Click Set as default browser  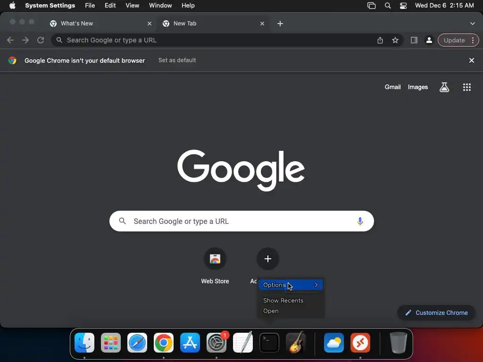coord(177,60)
